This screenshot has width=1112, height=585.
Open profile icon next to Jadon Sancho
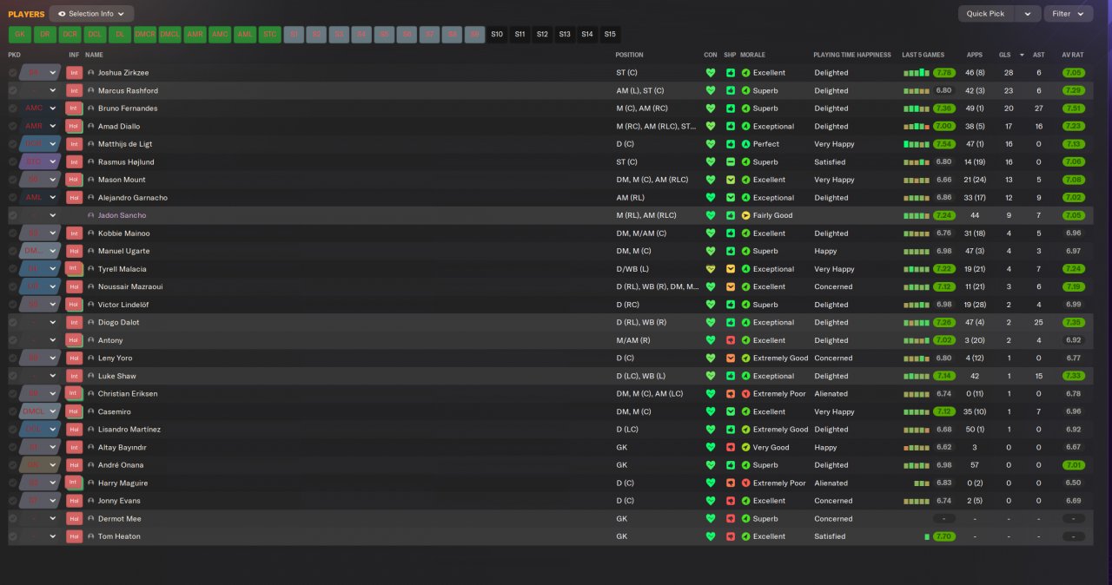[x=90, y=215]
